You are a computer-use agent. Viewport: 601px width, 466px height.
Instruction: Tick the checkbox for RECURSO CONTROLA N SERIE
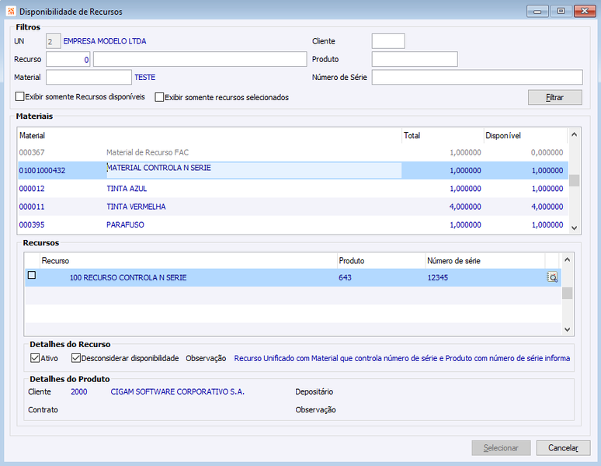point(32,275)
